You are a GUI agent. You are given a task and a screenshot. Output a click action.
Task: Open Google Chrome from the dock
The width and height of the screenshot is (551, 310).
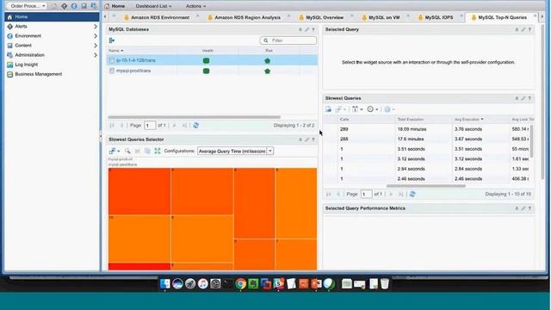click(240, 283)
